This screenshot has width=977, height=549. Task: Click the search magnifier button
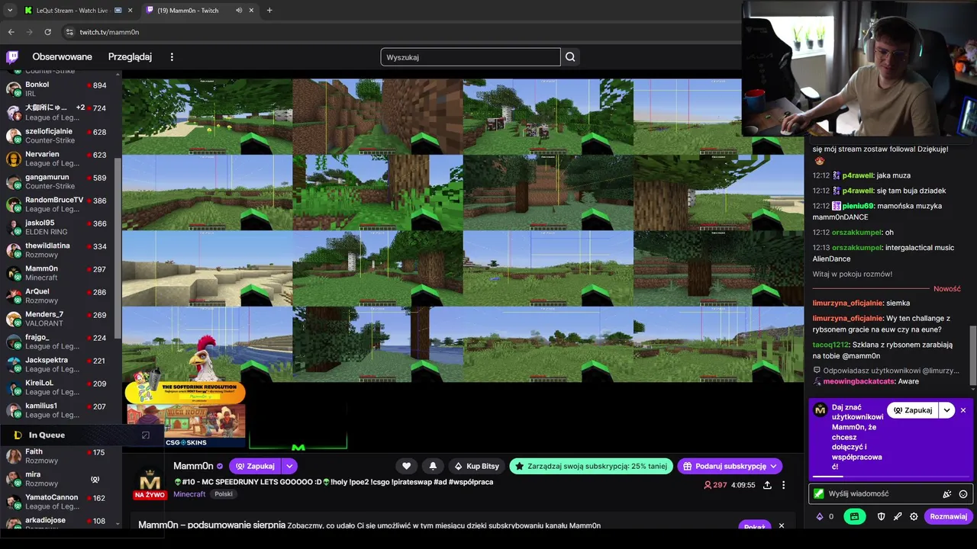tap(570, 57)
